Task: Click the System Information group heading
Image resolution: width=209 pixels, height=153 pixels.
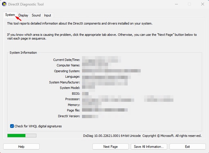Action: click(23, 53)
